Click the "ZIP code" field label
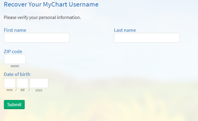 click(x=13, y=52)
